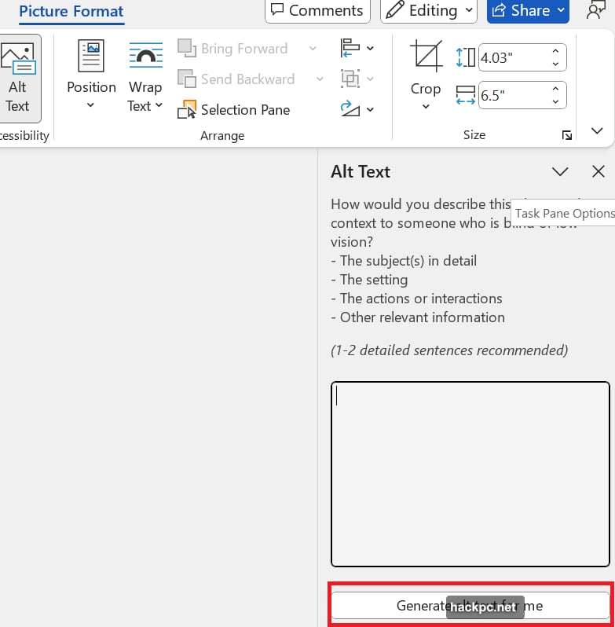The image size is (615, 627).
Task: Close the Alt Text pane
Action: pyautogui.click(x=599, y=172)
